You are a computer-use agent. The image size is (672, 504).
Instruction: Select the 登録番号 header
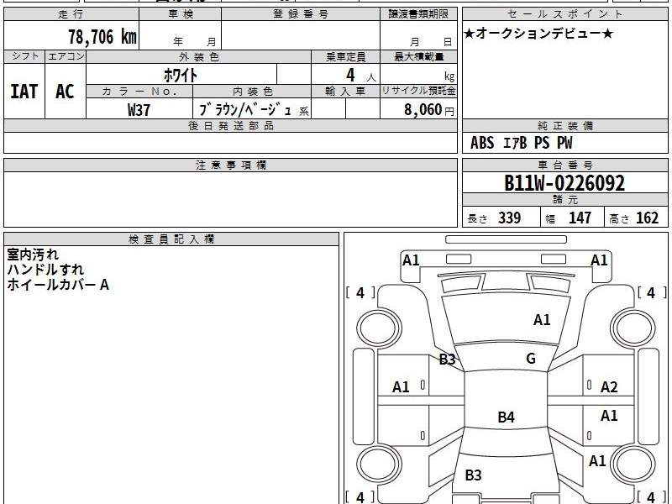[x=301, y=14]
